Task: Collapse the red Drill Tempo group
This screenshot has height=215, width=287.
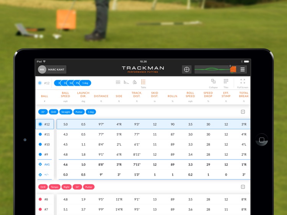Action: point(243,187)
